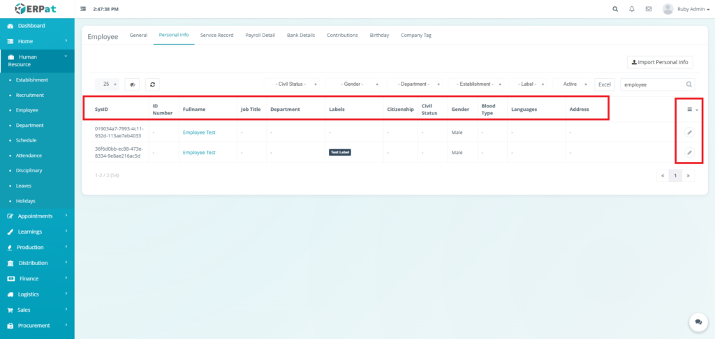
Task: Switch to the Bank Details tab
Action: [x=301, y=35]
